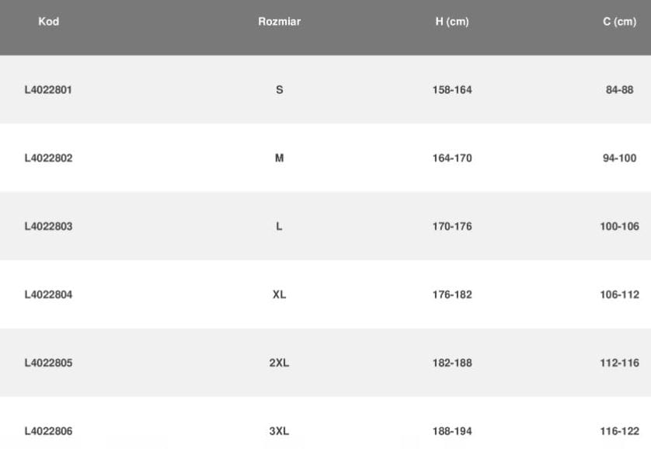Click height range 158-164

tap(452, 90)
